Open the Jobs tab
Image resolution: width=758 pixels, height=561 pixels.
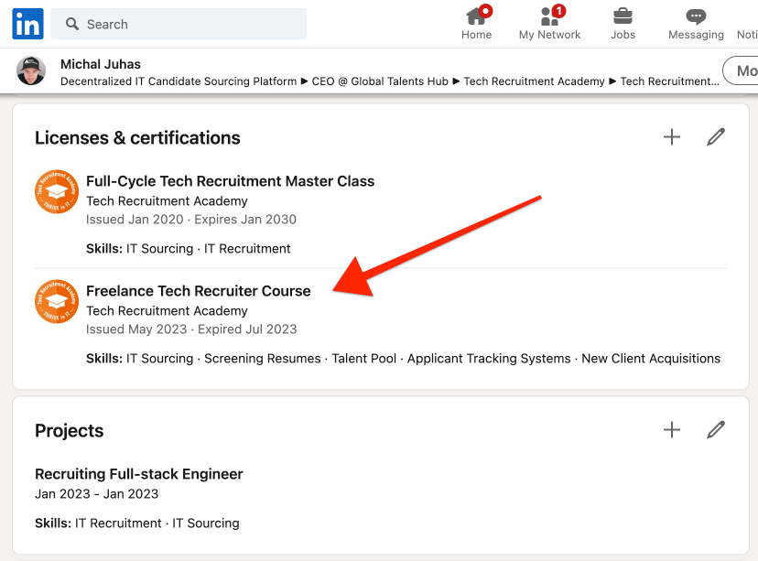(x=623, y=23)
